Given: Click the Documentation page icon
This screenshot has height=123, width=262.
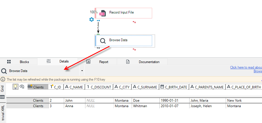Looking at the screenshot, I should click(x=128, y=62).
